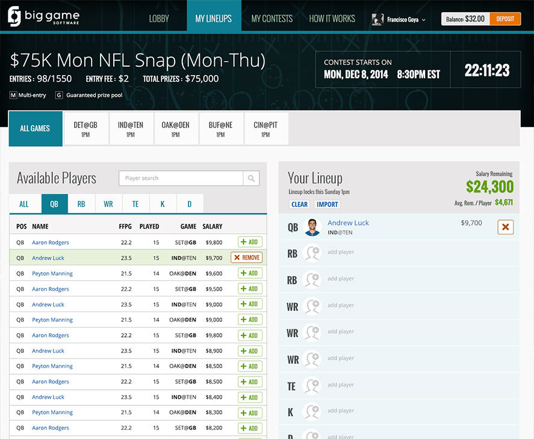534x439 pixels.
Task: Select the D position tab
Action: (x=190, y=204)
